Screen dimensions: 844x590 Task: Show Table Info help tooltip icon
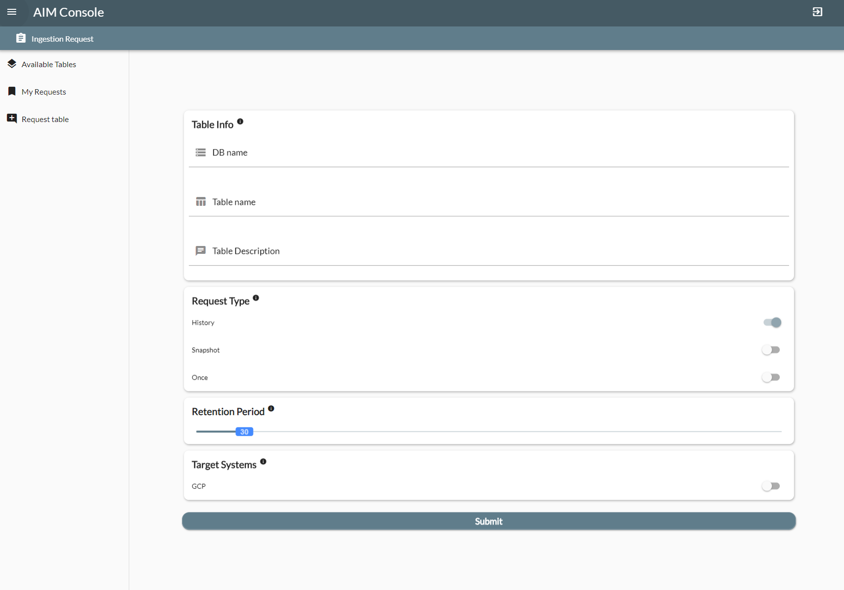(240, 122)
